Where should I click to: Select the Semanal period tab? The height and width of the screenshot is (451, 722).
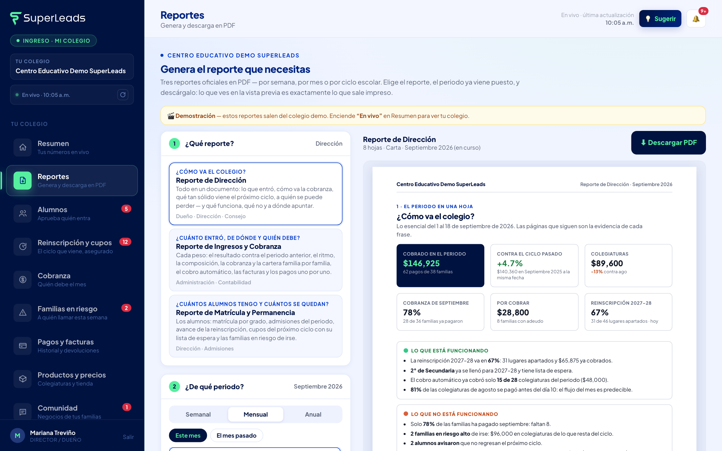click(x=198, y=414)
